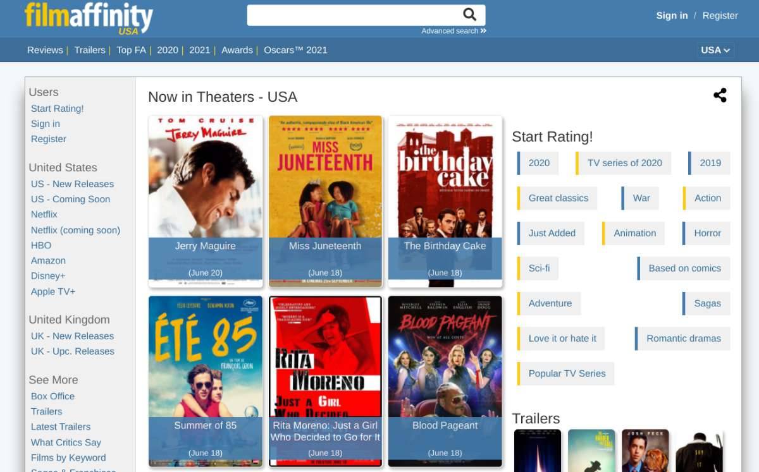Screen dimensions: 759x472
Task: Open the Awards menu item
Action: coord(237,50)
